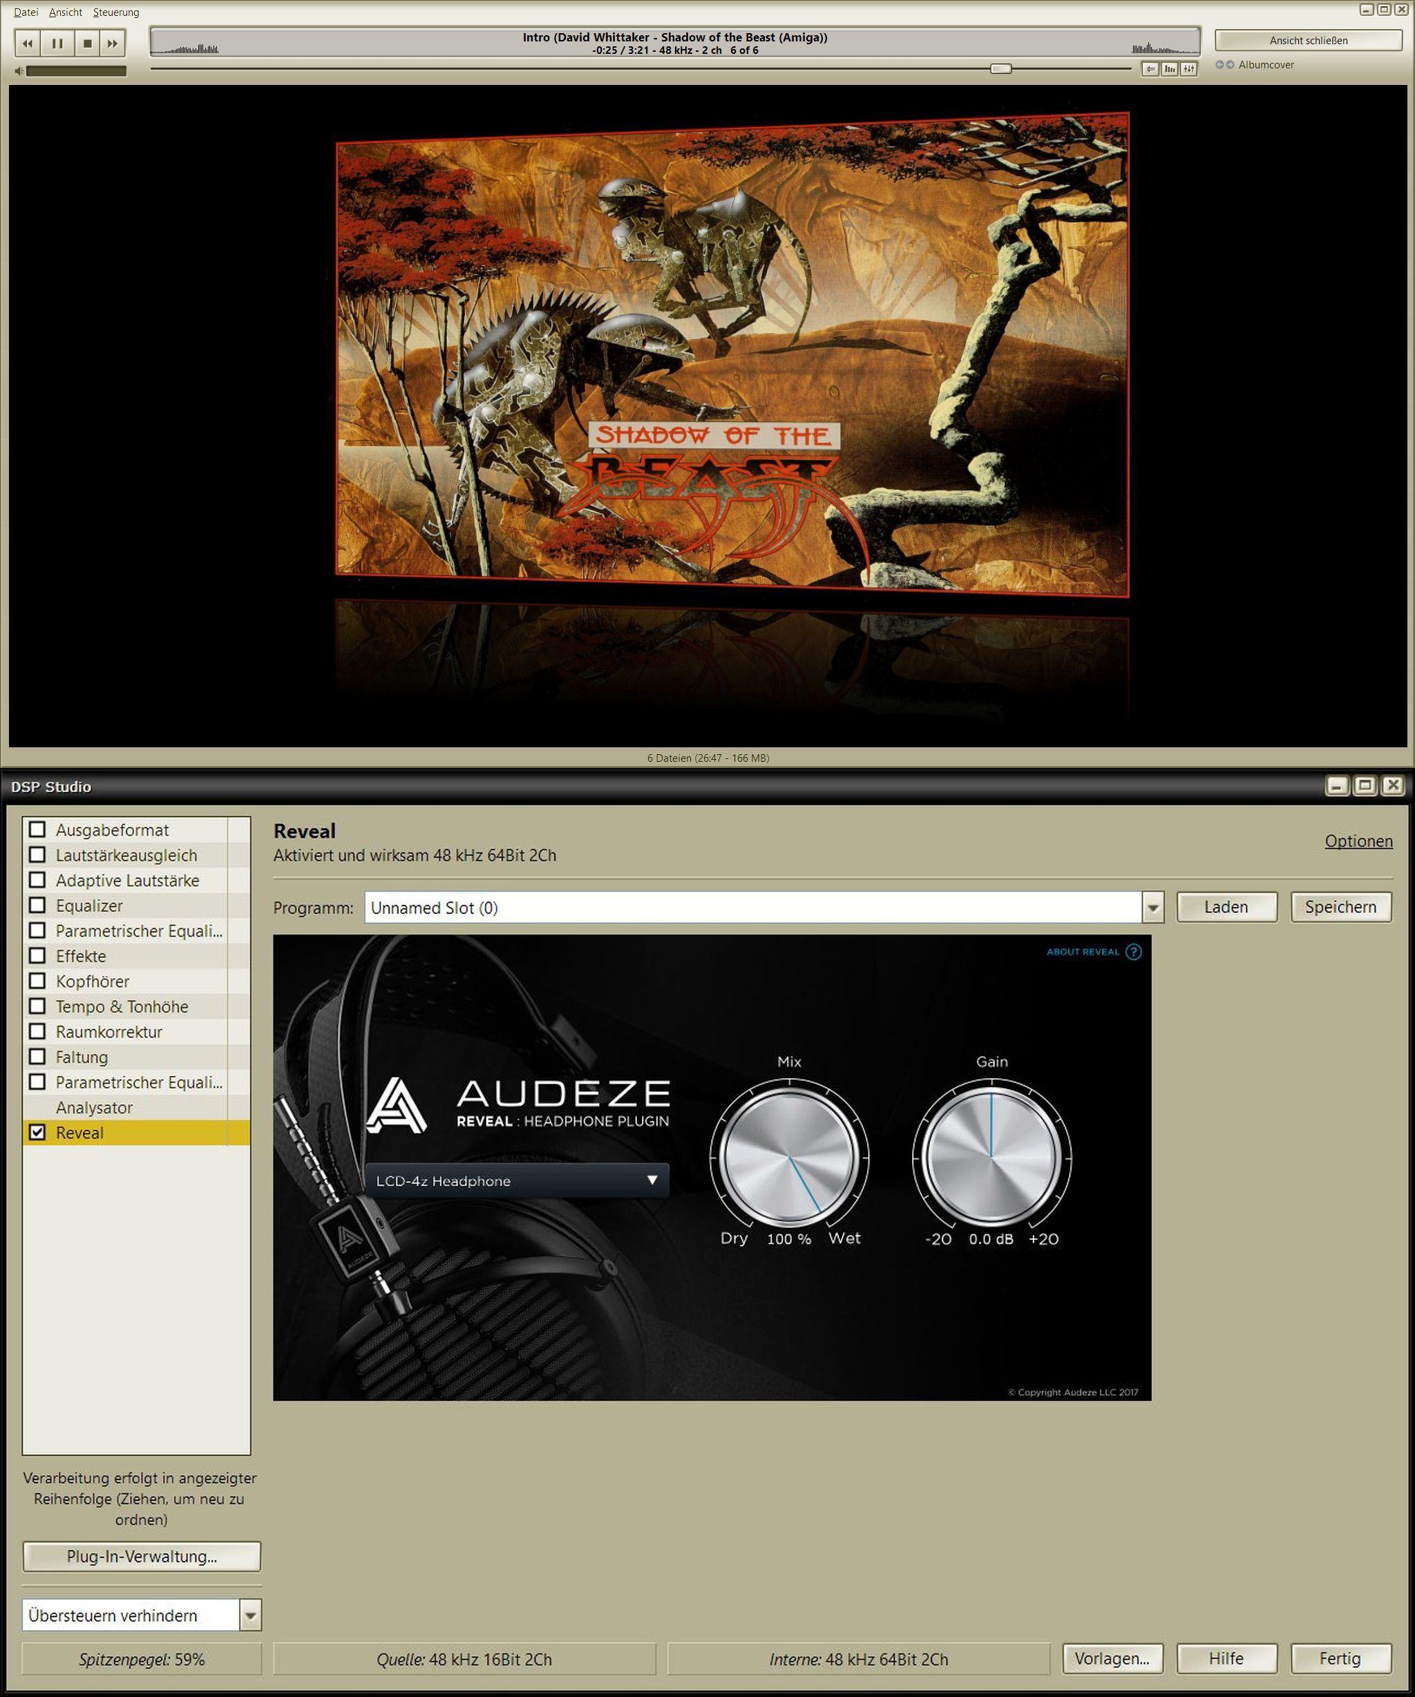The image size is (1415, 1697).
Task: Expand the Übersteuern verhindern dropdown arrow
Action: pyautogui.click(x=251, y=1615)
